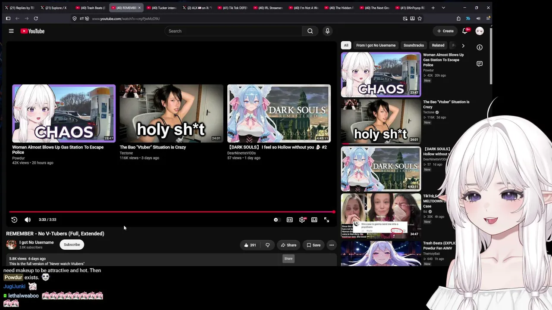Click the browser back arrow

17,19
